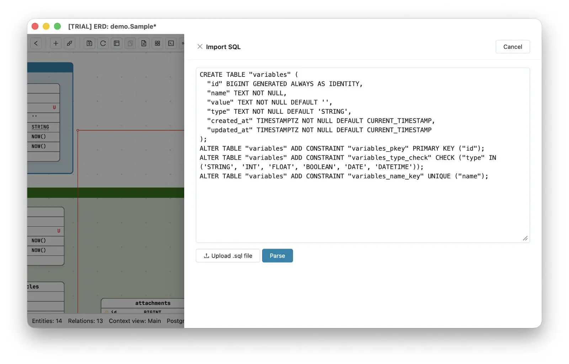Click the "variables_name_key" text in the SQL
569x364 pixels.
point(386,176)
